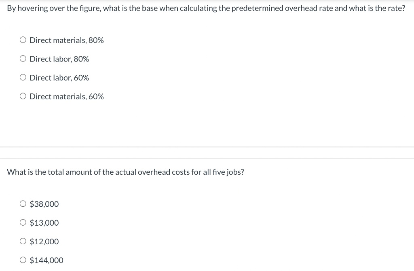Choose '$13,000' for the overhead question
Screen dimensions: 414x271
click(23, 222)
